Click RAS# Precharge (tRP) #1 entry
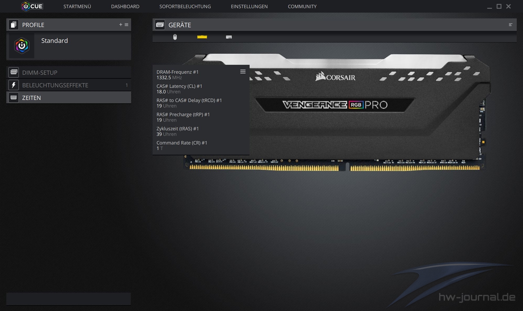Image resolution: width=523 pixels, height=311 pixels. pos(183,117)
